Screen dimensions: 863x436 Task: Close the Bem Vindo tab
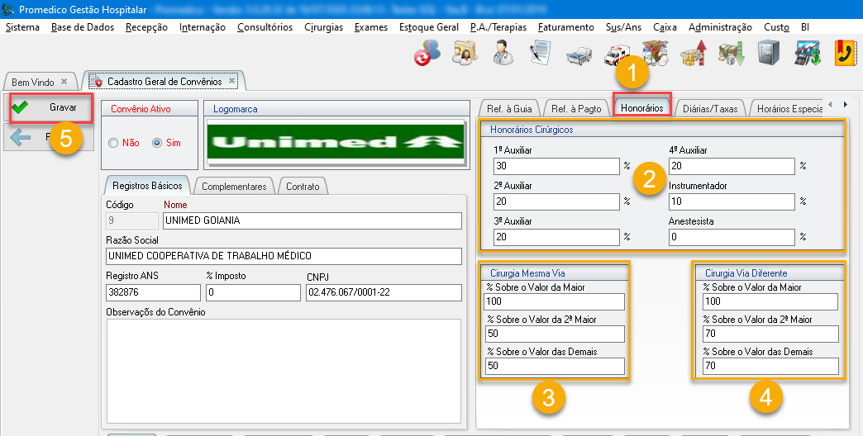[64, 82]
